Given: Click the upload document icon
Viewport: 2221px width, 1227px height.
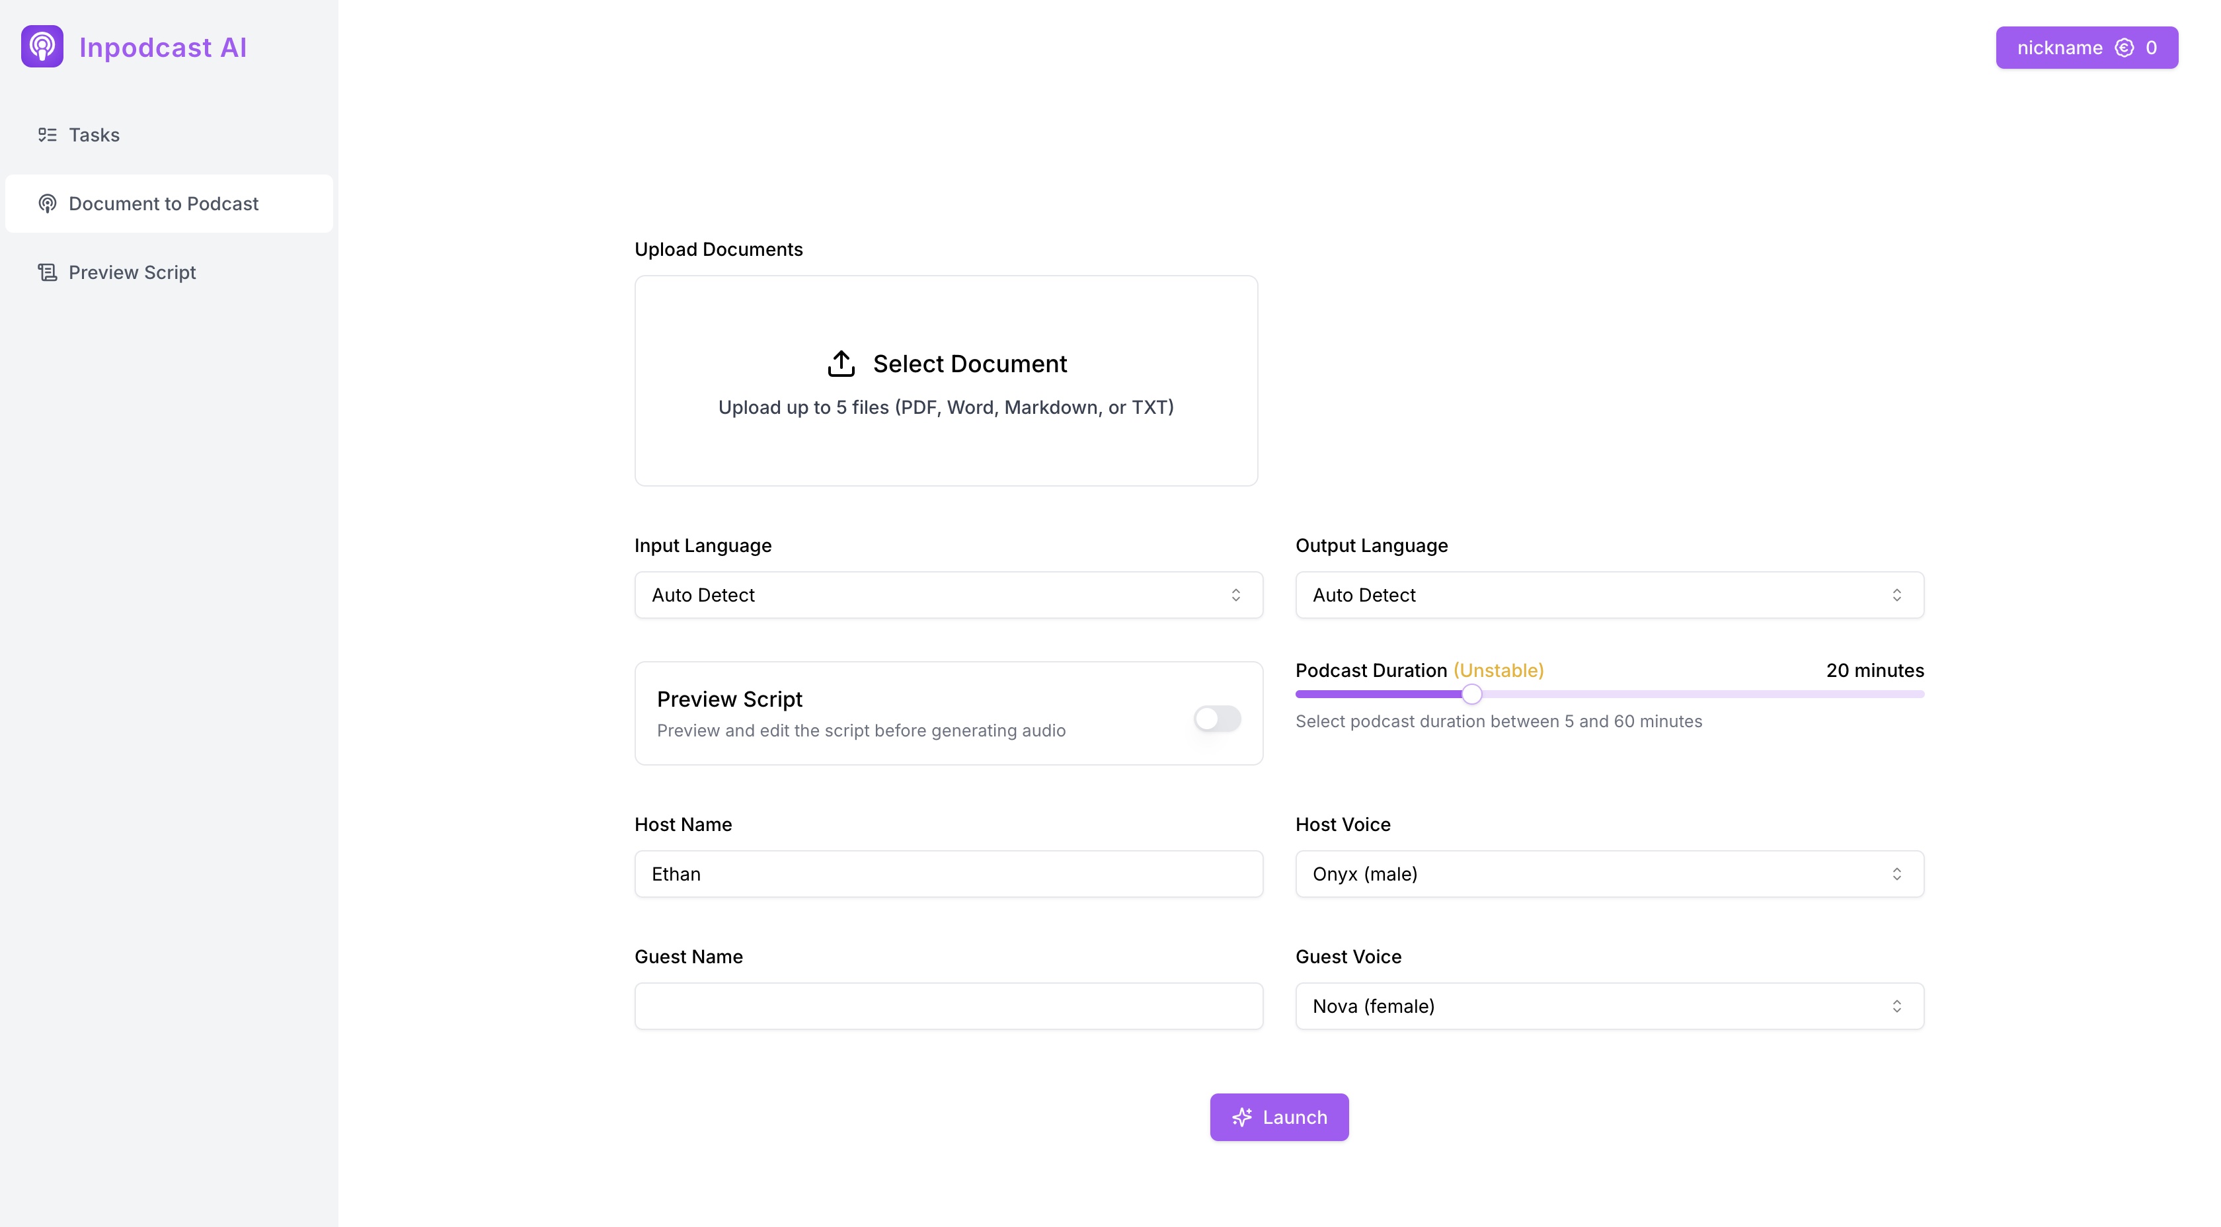Looking at the screenshot, I should tap(841, 363).
